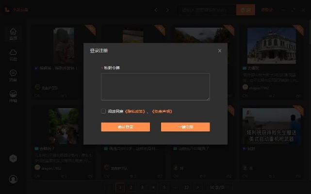Select page 1 in pagination
The height and width of the screenshot is (194, 311).
point(120,187)
